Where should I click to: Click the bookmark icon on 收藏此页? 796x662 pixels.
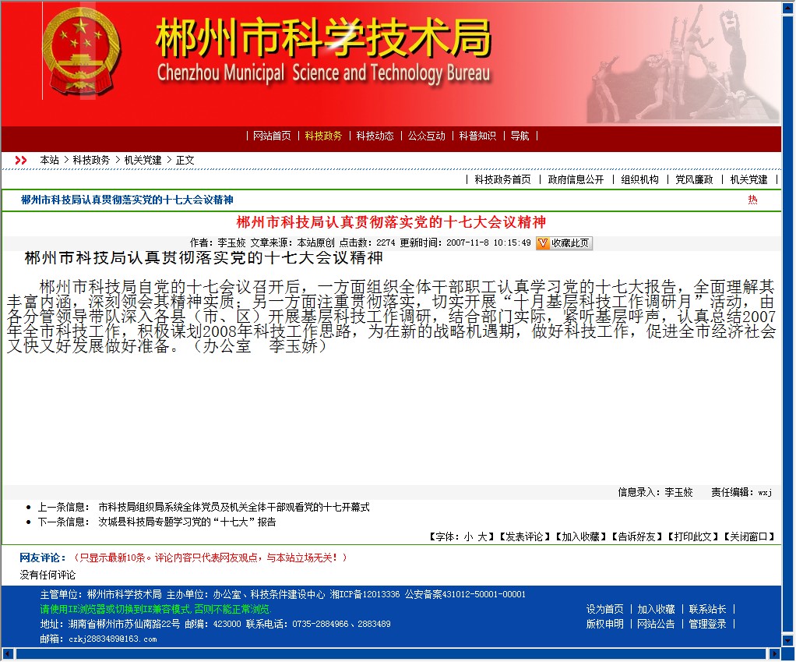543,242
